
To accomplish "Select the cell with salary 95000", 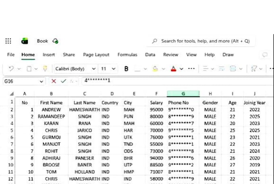I will coord(156,110).
